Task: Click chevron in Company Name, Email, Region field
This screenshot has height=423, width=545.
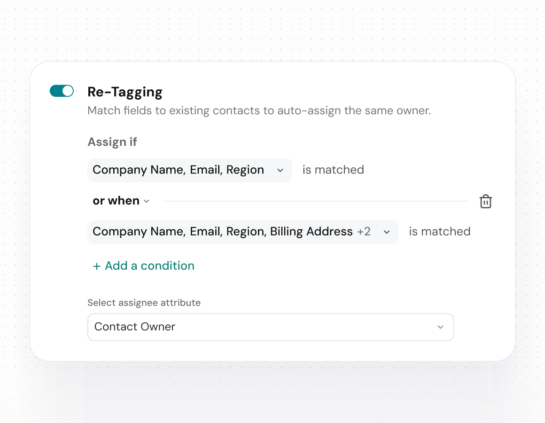Action: coord(280,170)
